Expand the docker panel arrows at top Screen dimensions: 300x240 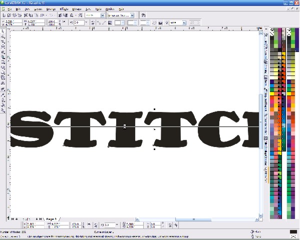(x=266, y=29)
